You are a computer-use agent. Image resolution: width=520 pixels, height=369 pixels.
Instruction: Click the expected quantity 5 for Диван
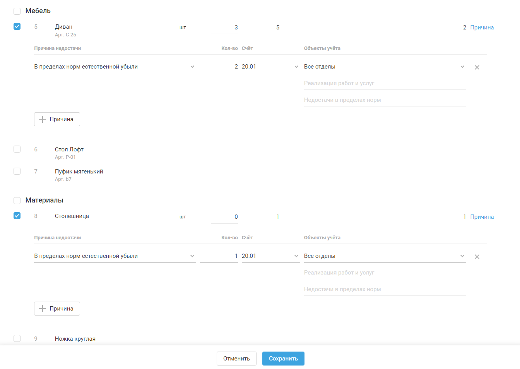coord(278,27)
